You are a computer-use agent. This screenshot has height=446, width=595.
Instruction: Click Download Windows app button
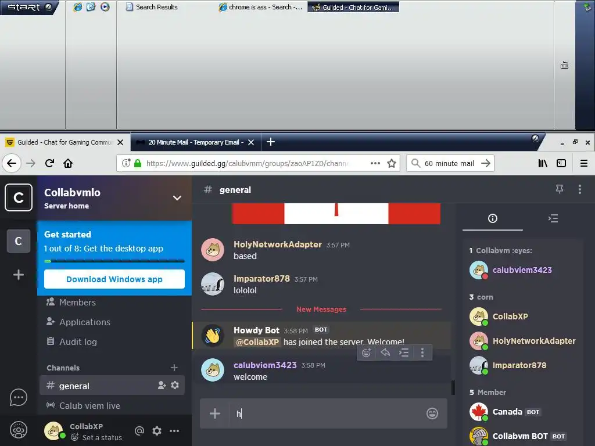point(114,279)
